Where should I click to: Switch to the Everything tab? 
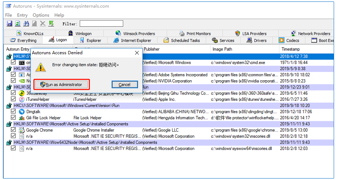(23, 40)
